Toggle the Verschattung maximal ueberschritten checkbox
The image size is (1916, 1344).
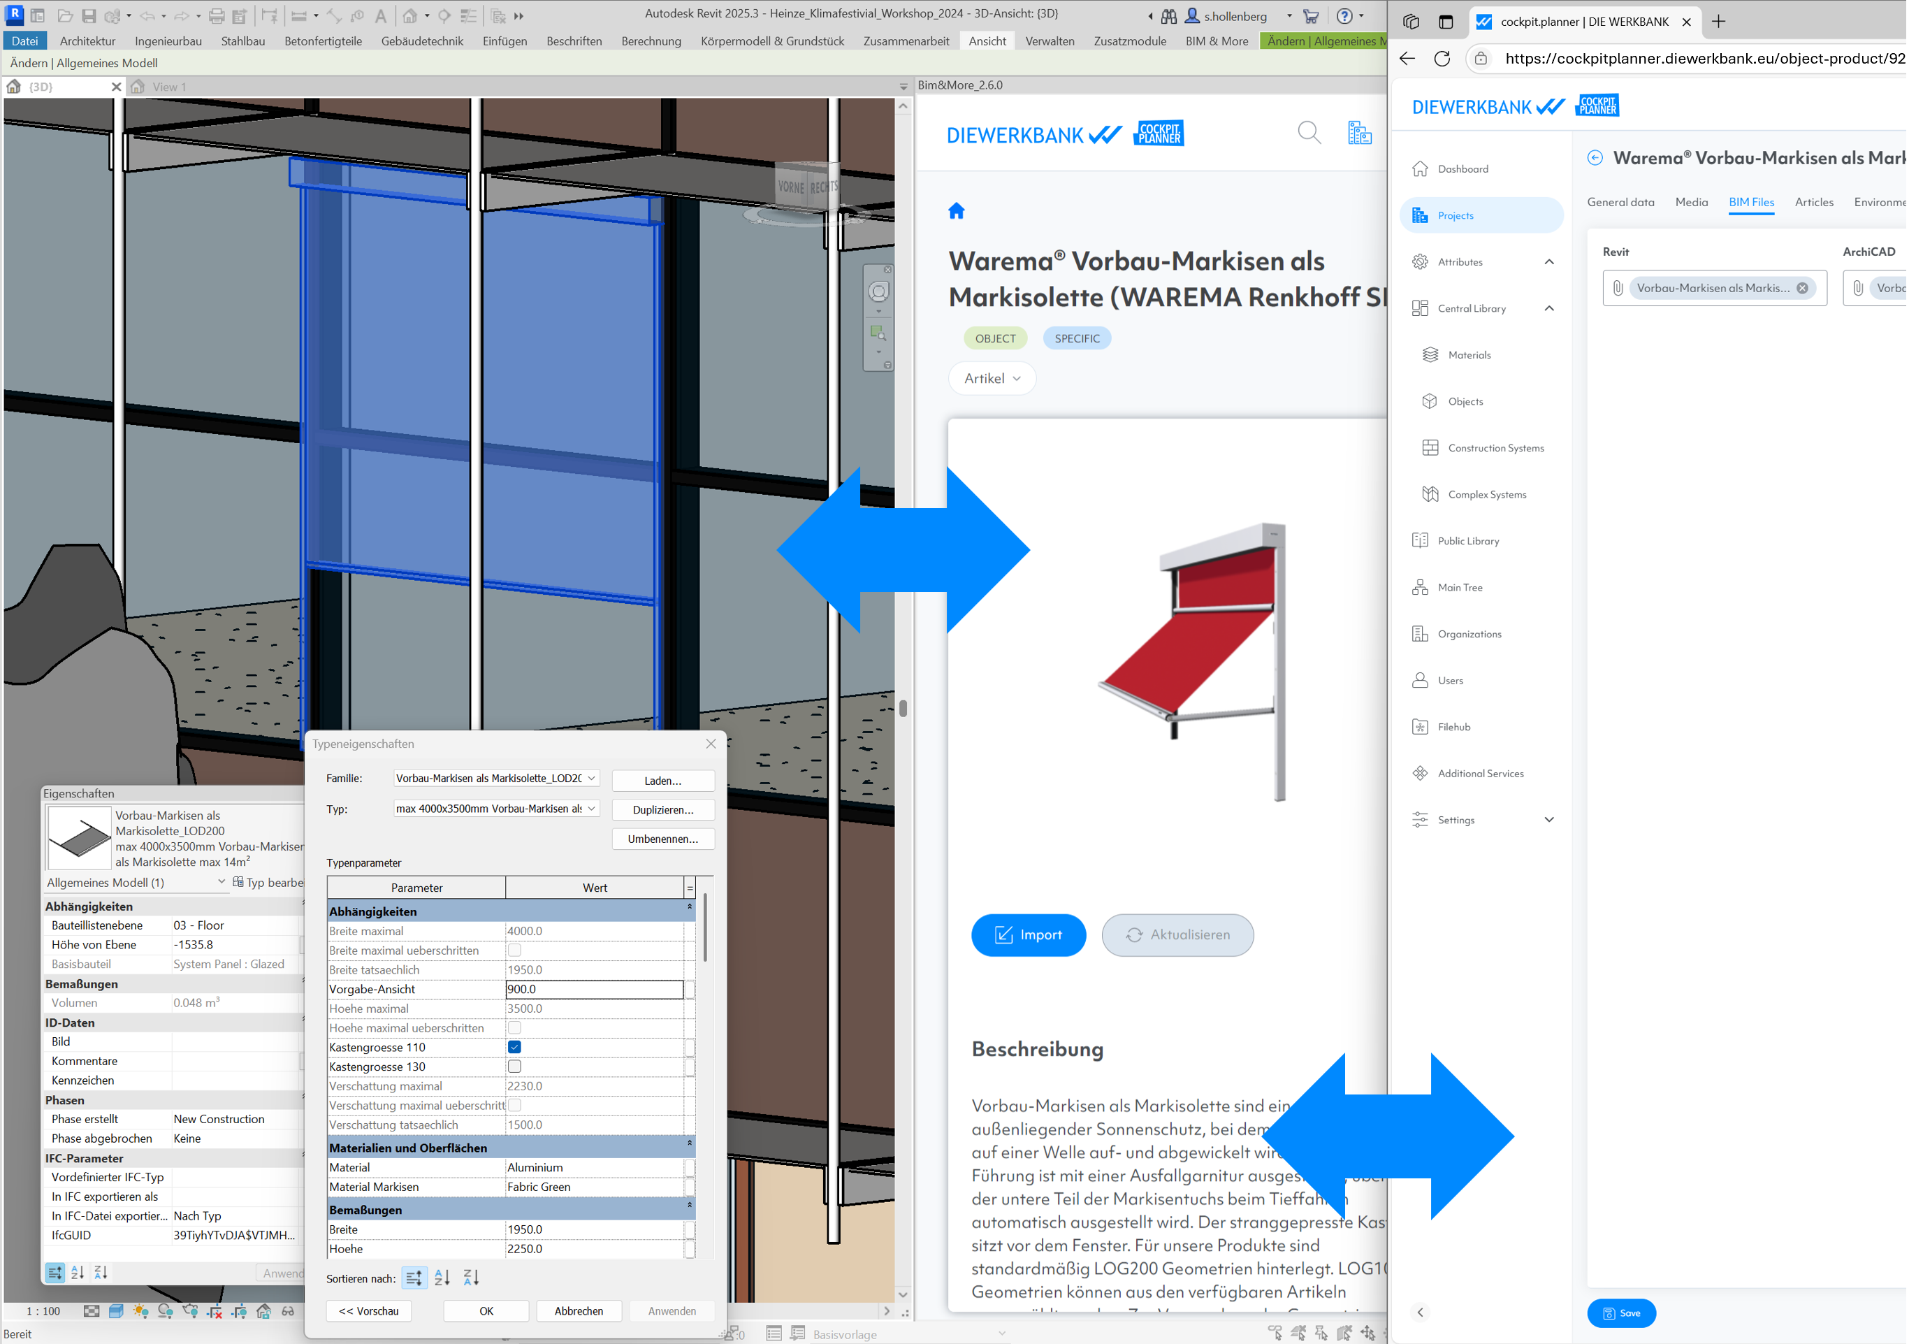pos(515,1106)
